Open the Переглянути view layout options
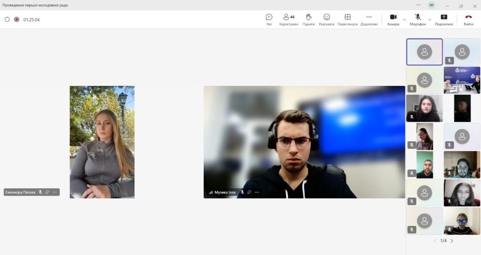The height and width of the screenshot is (255, 481). click(348, 19)
